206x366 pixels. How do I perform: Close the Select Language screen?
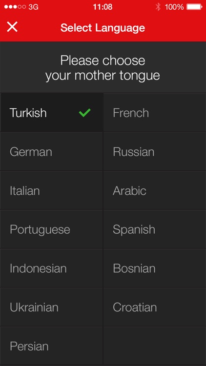point(12,27)
